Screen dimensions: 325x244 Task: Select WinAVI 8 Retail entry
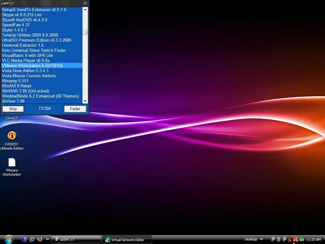click(42, 86)
